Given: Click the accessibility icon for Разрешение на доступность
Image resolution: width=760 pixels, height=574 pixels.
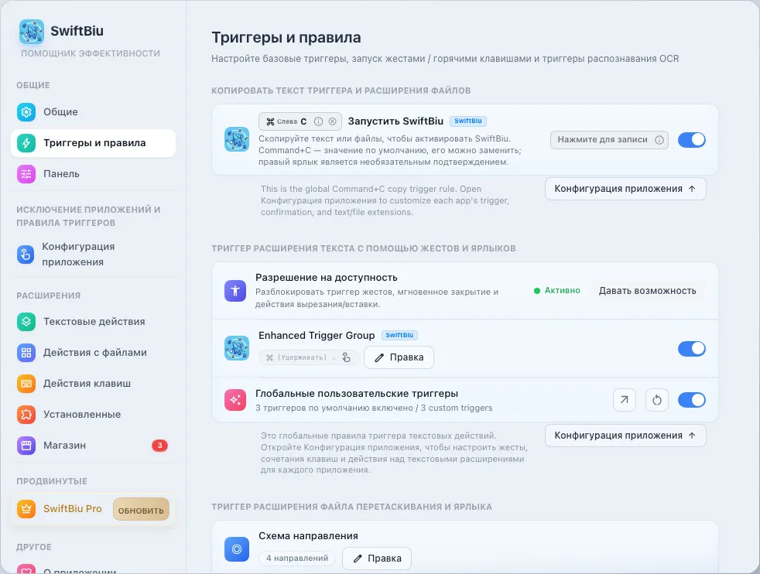Looking at the screenshot, I should tap(235, 291).
